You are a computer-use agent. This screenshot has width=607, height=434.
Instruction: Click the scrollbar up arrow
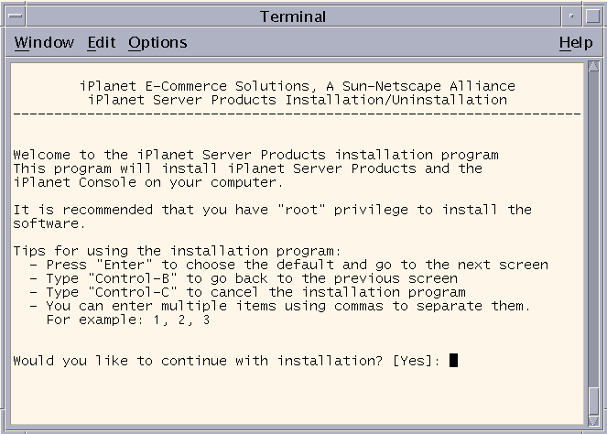pyautogui.click(x=593, y=66)
